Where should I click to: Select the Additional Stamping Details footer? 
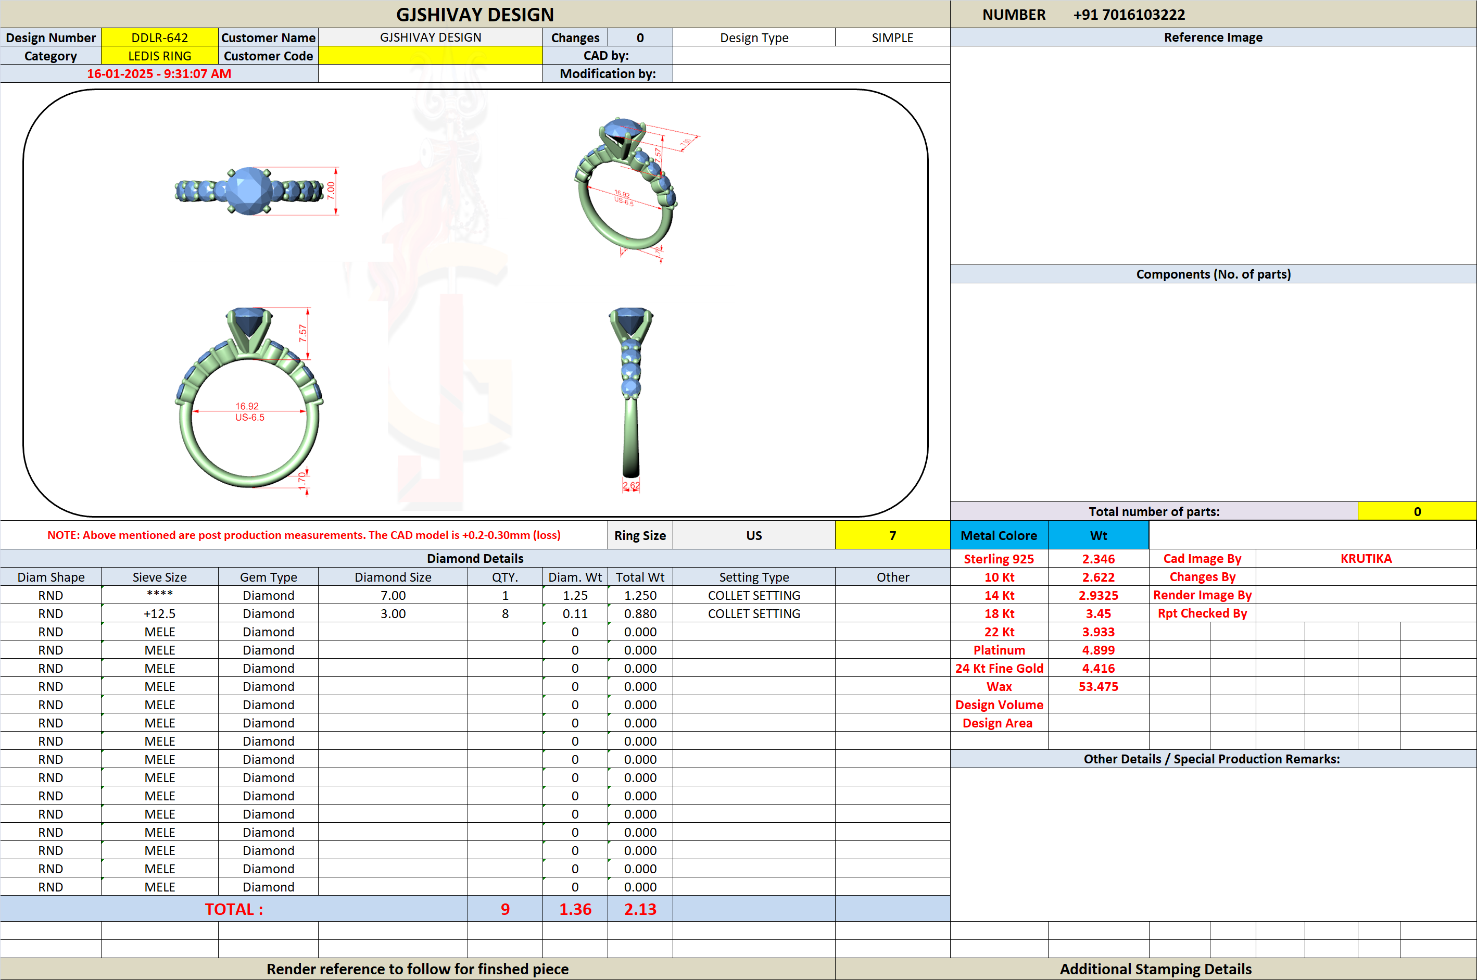(x=1156, y=969)
